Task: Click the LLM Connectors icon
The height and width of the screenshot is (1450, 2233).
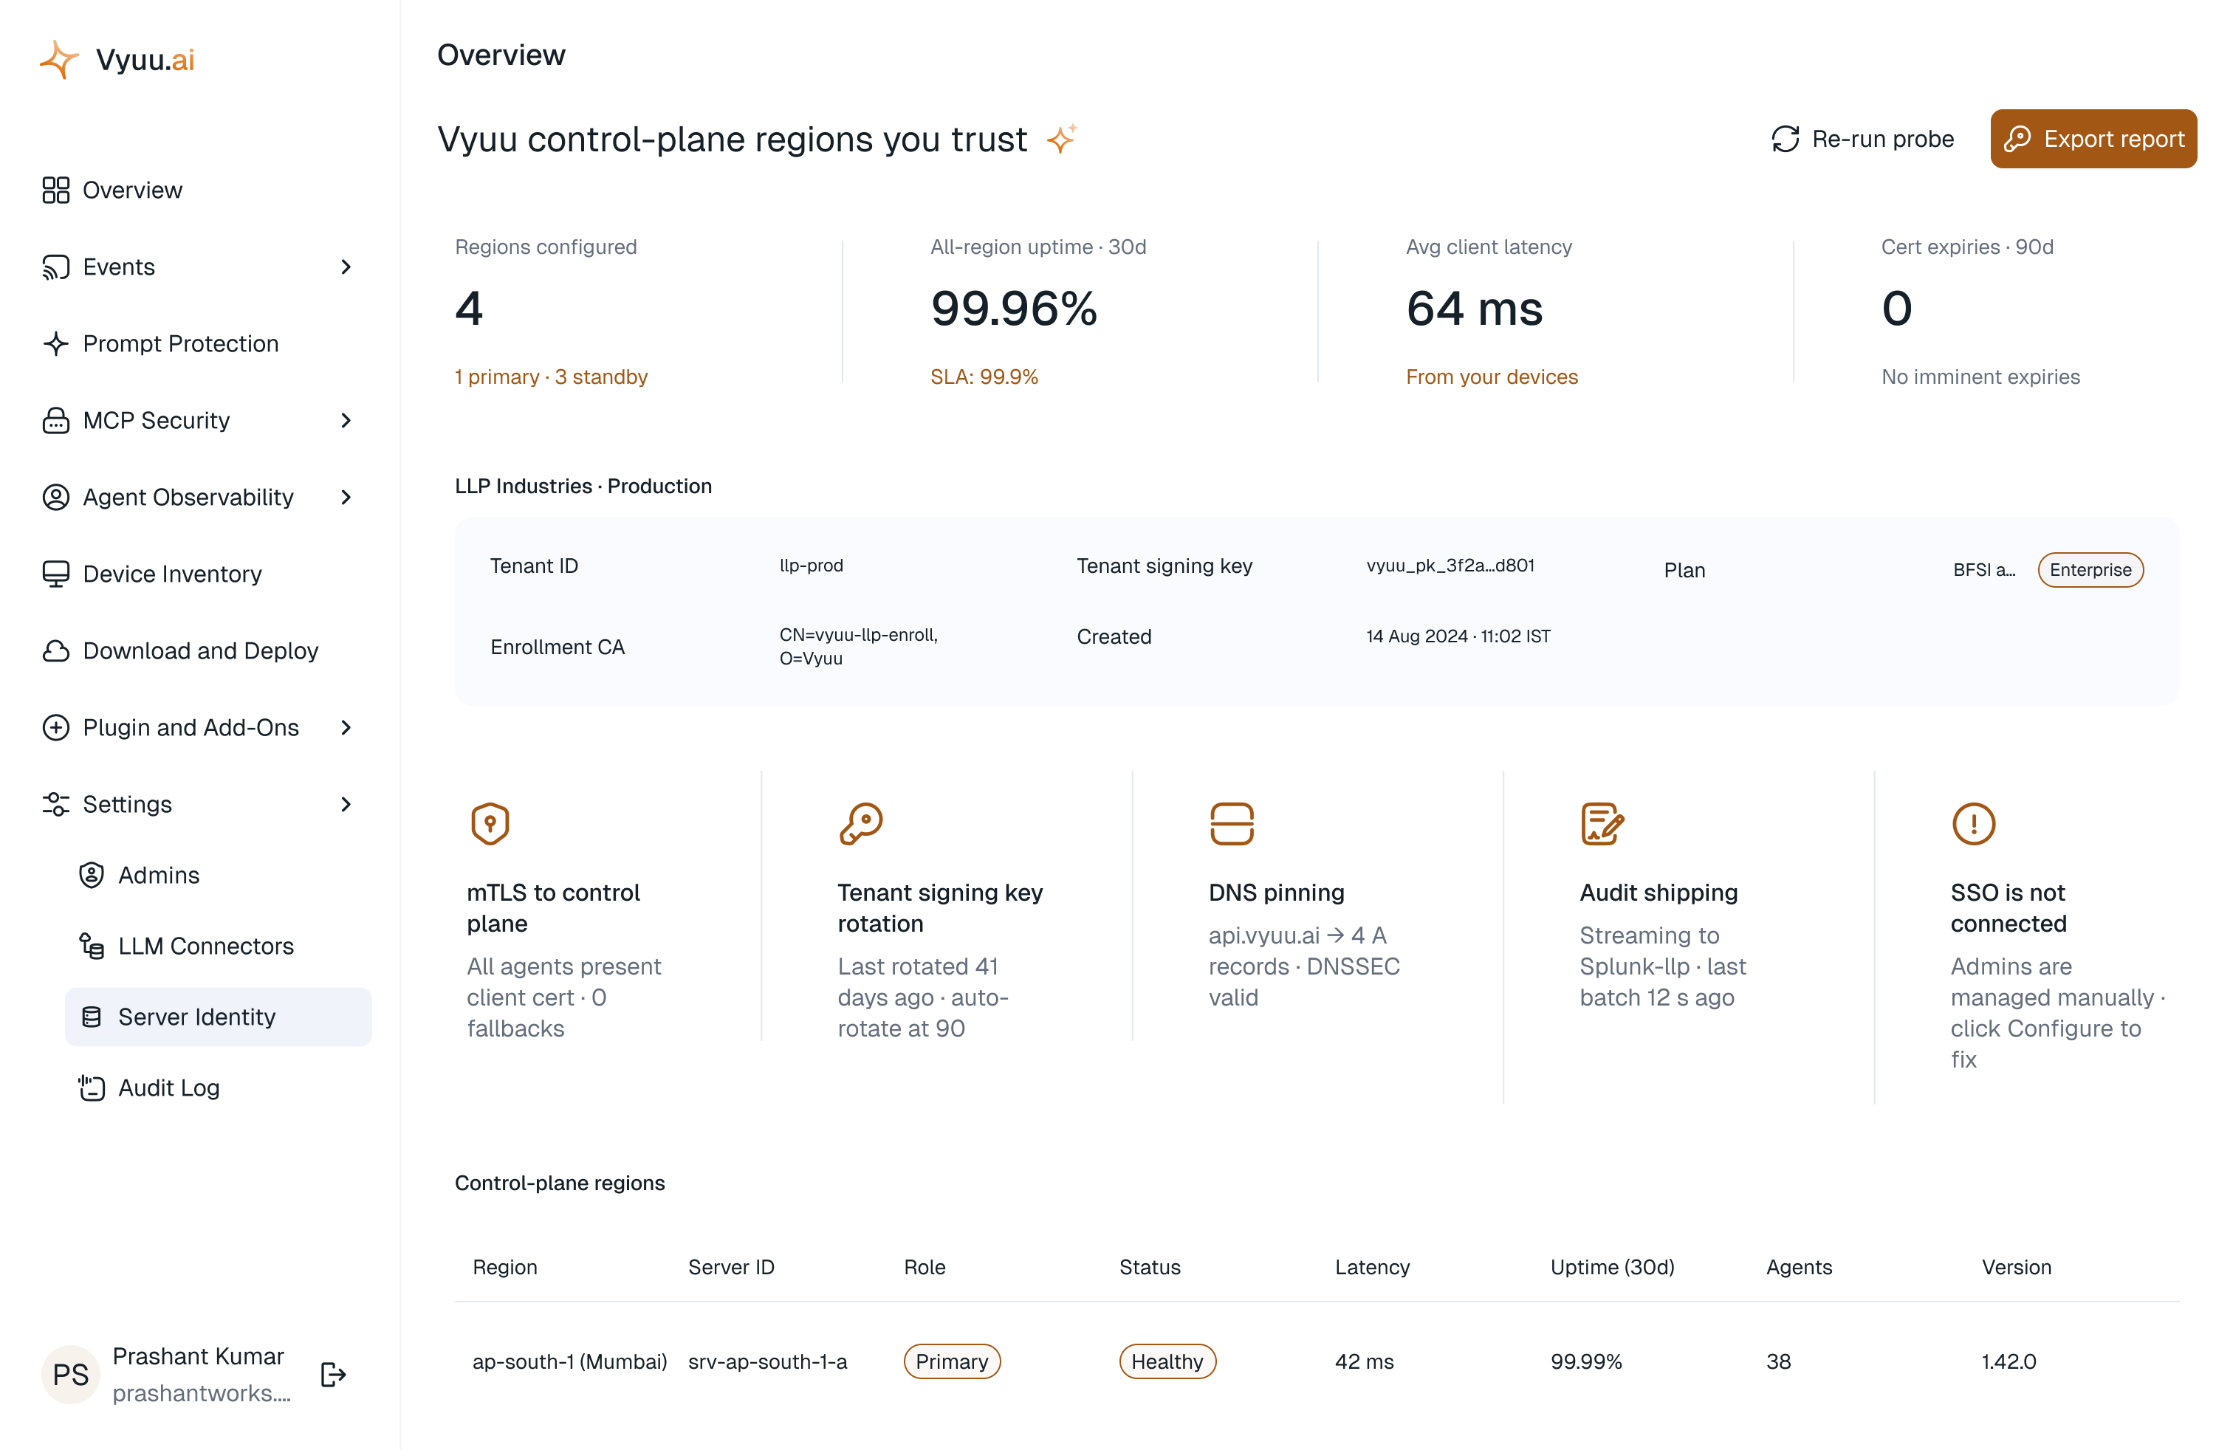Action: (x=91, y=946)
